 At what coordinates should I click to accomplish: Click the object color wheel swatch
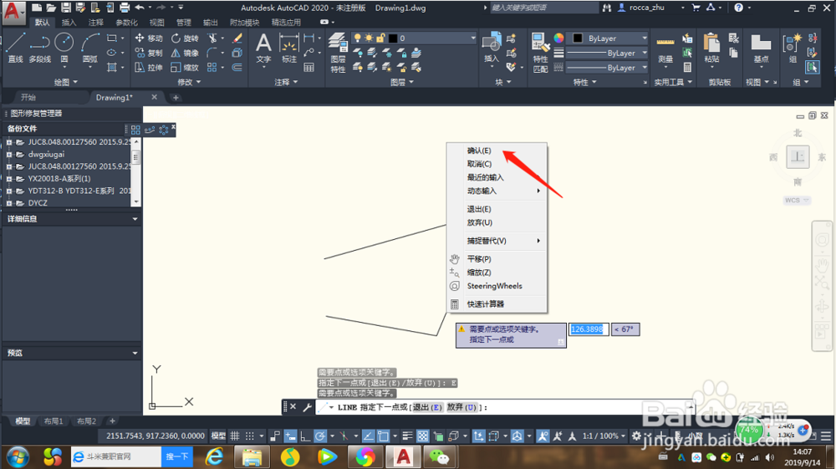point(558,38)
